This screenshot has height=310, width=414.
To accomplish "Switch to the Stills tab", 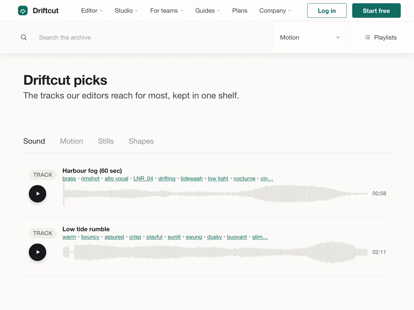I will click(x=106, y=141).
